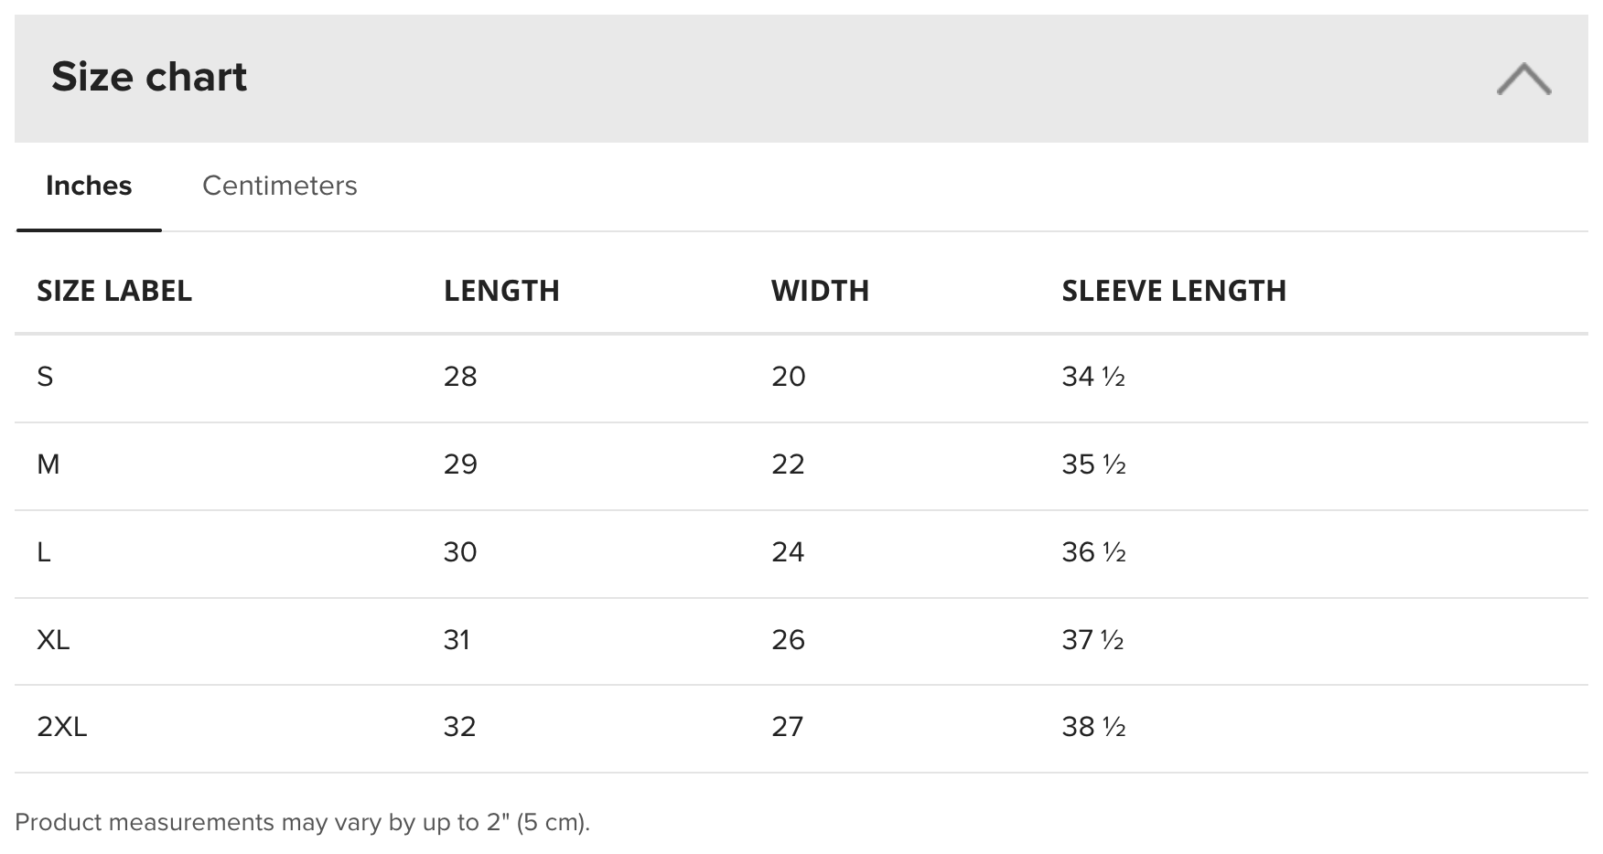Click width value 22 for size M
The width and height of the screenshot is (1603, 854).
pos(788,464)
